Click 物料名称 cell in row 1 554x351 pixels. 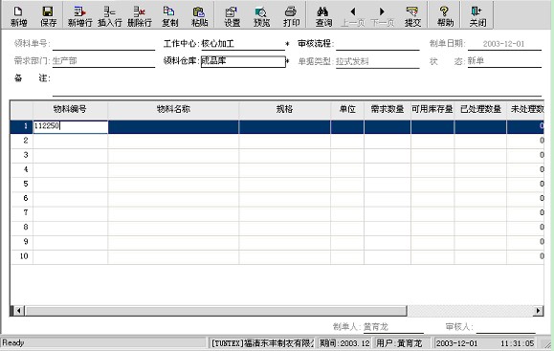(173, 127)
